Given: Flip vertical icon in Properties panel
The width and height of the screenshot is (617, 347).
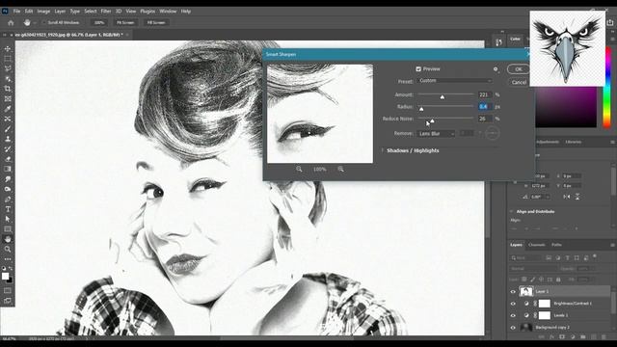Looking at the screenshot, I should (x=577, y=197).
